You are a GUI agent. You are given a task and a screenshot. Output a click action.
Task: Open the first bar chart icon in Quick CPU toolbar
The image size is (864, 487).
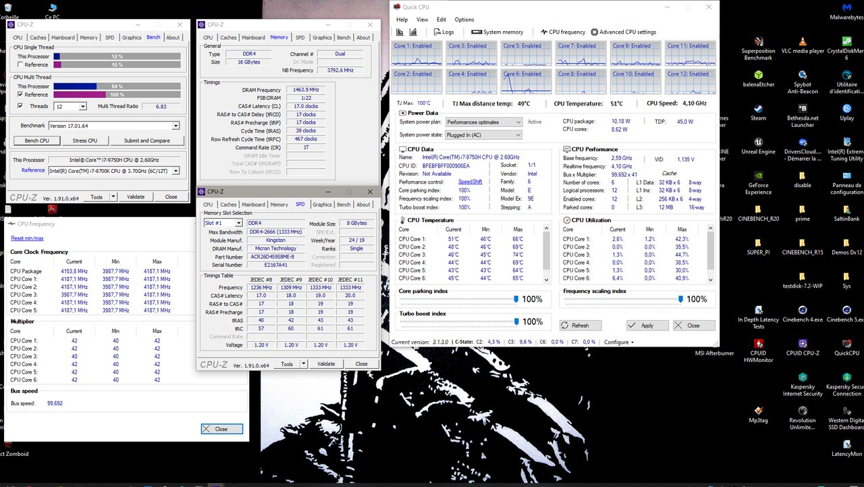point(400,32)
